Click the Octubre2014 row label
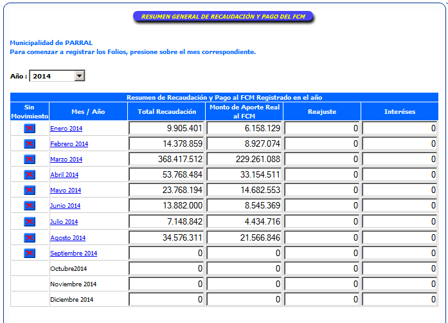The width and height of the screenshot is (448, 323). click(x=68, y=269)
